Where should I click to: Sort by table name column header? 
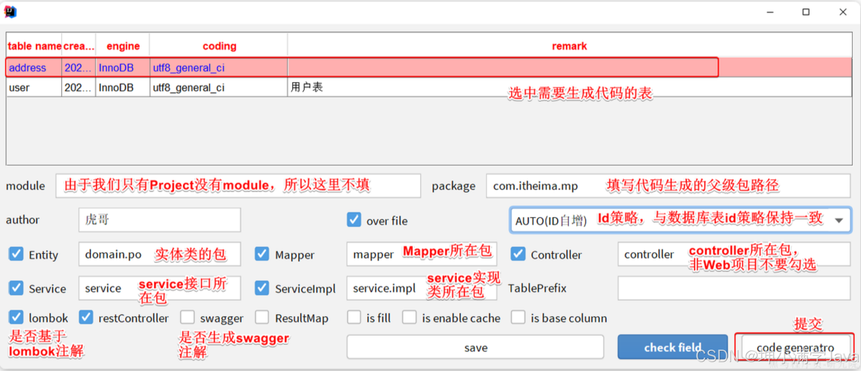[34, 46]
